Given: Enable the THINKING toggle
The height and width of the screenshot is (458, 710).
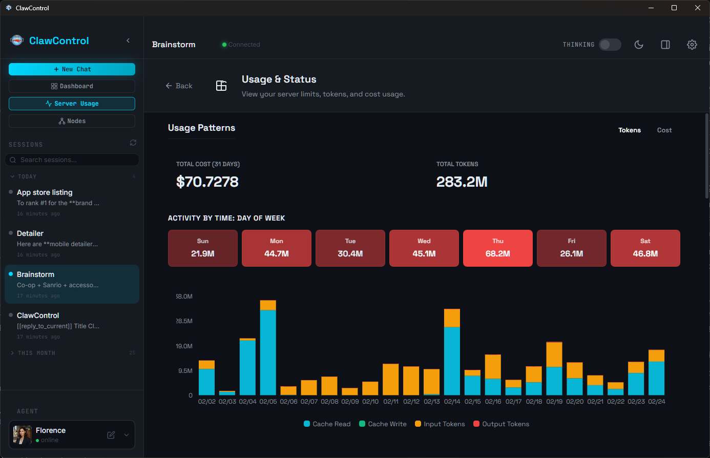Looking at the screenshot, I should point(610,45).
